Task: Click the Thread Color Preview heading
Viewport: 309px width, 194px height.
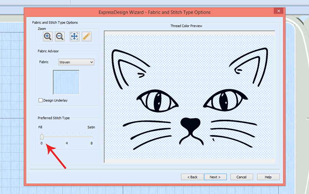Action: coord(186,26)
